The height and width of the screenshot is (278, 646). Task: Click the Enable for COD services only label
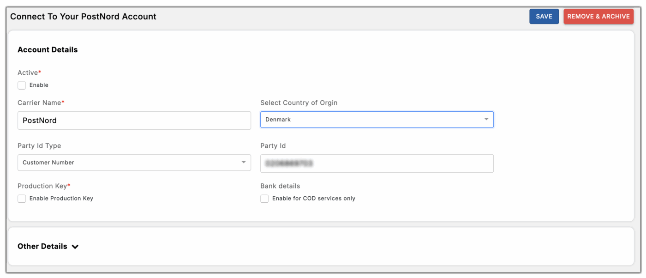[314, 199]
